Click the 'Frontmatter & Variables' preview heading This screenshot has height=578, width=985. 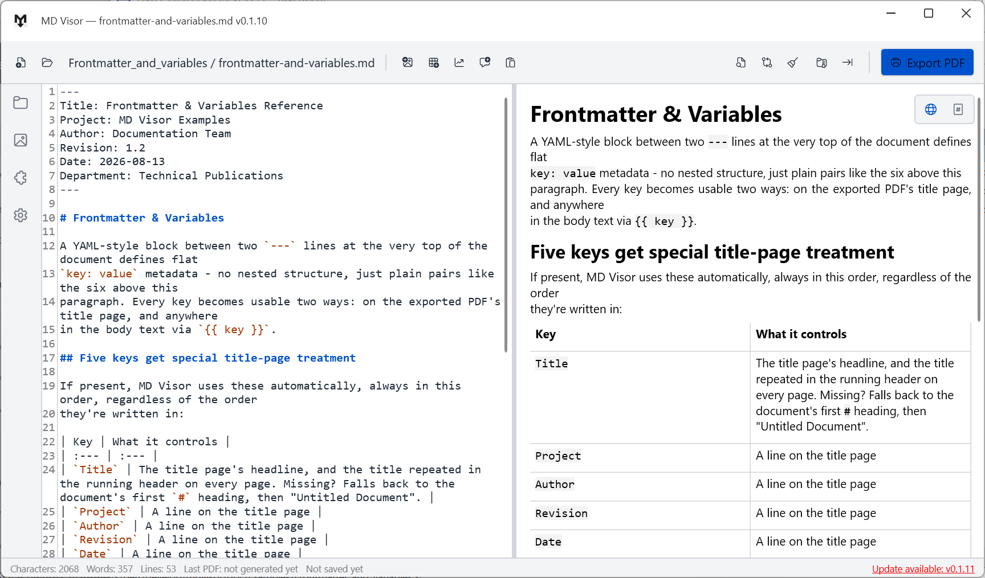coord(656,114)
